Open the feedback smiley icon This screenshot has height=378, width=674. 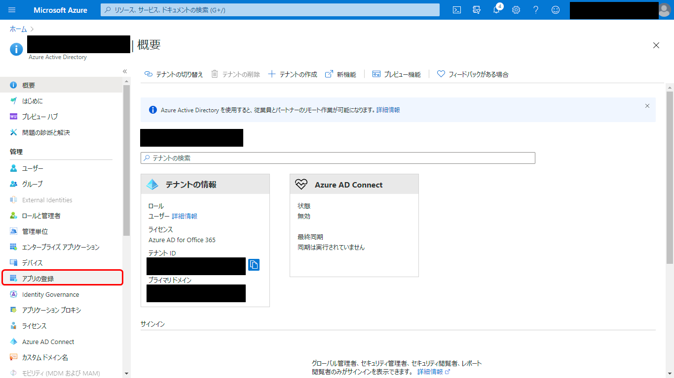[556, 10]
